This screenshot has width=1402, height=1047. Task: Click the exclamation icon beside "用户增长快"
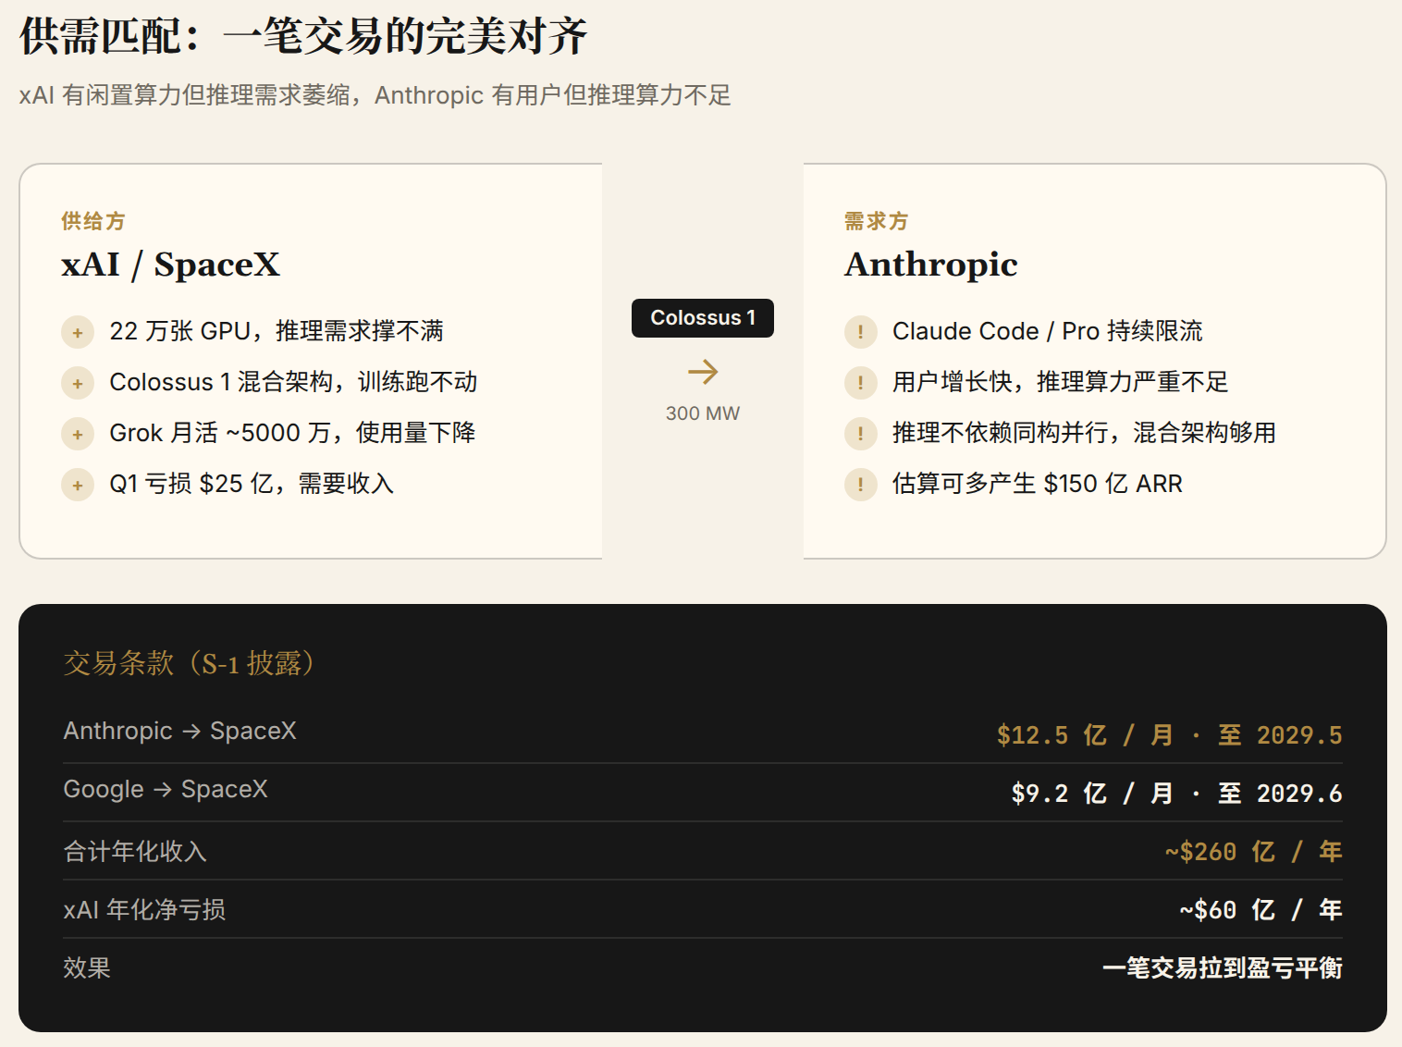(x=861, y=383)
